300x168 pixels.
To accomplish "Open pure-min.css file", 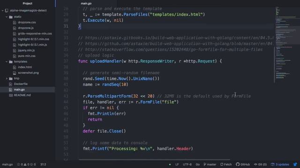I will click(x=27, y=56).
